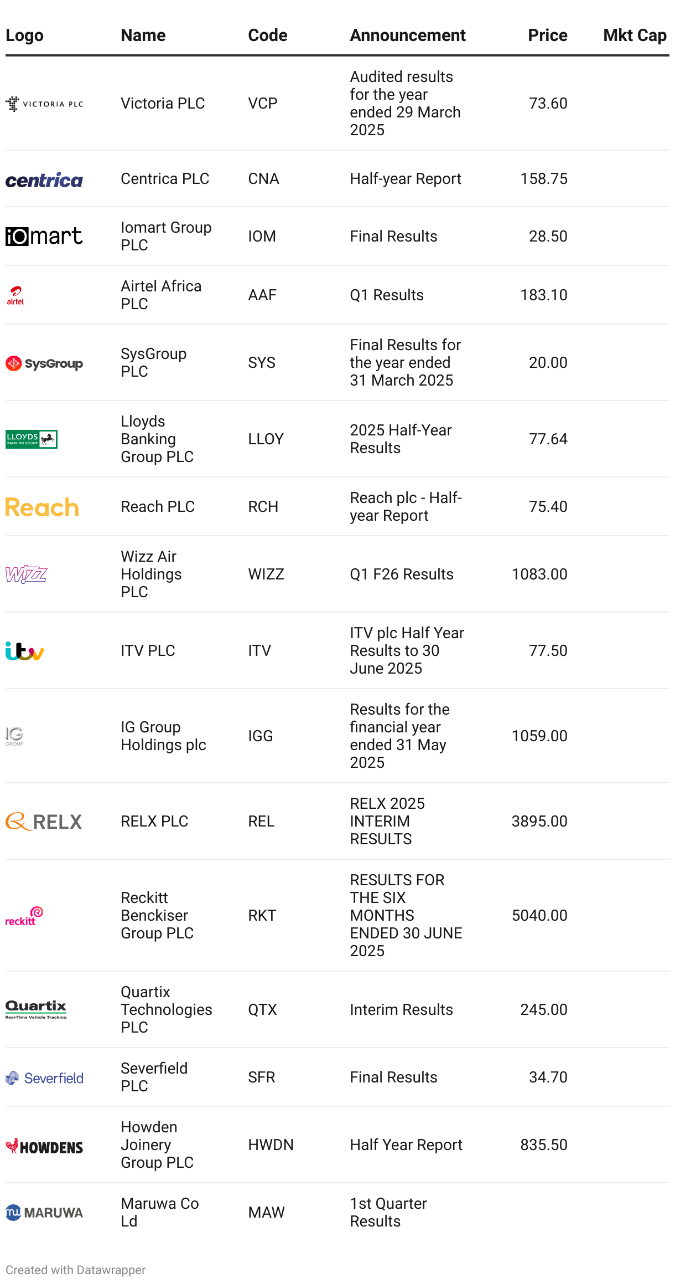Click the RELX logo
Image resolution: width=675 pixels, height=1283 pixels.
point(44,822)
